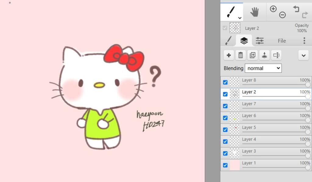Undo the last action
Screen dimensions: 312x182
click(296, 9)
